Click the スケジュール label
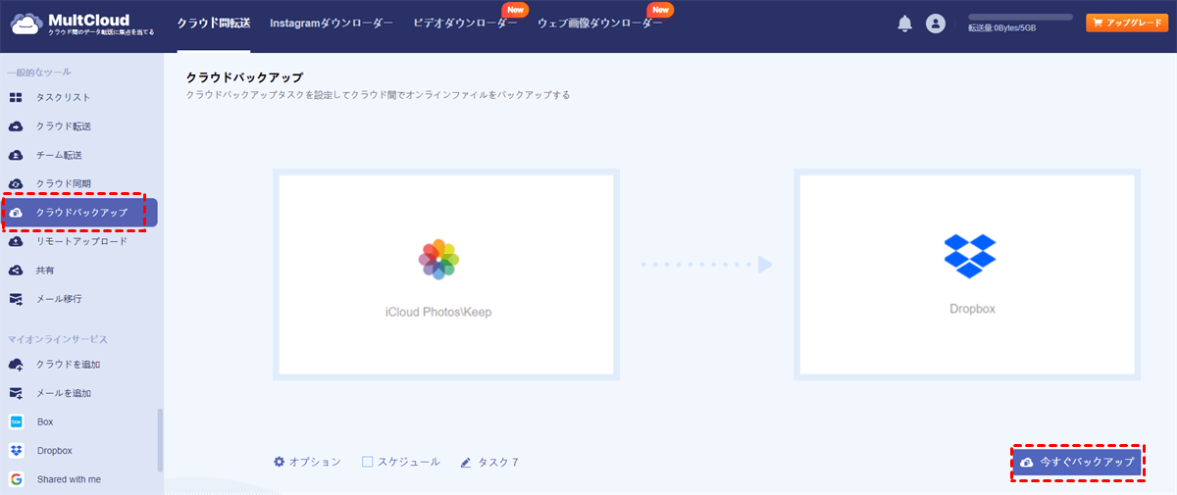The image size is (1177, 495). (x=409, y=462)
